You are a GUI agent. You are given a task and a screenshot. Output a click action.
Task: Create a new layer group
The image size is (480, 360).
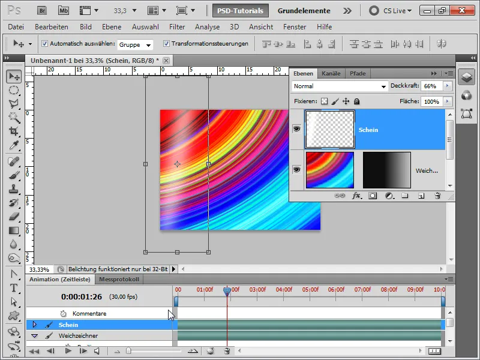point(405,196)
